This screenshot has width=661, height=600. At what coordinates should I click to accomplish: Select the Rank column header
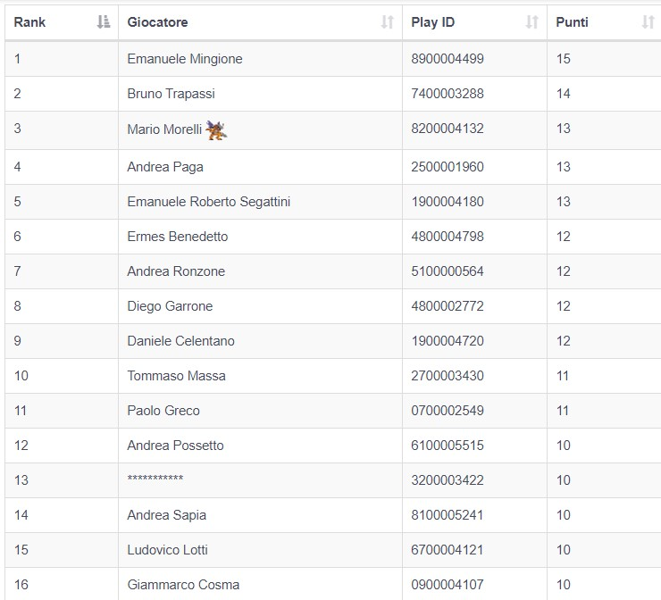pyautogui.click(x=29, y=22)
